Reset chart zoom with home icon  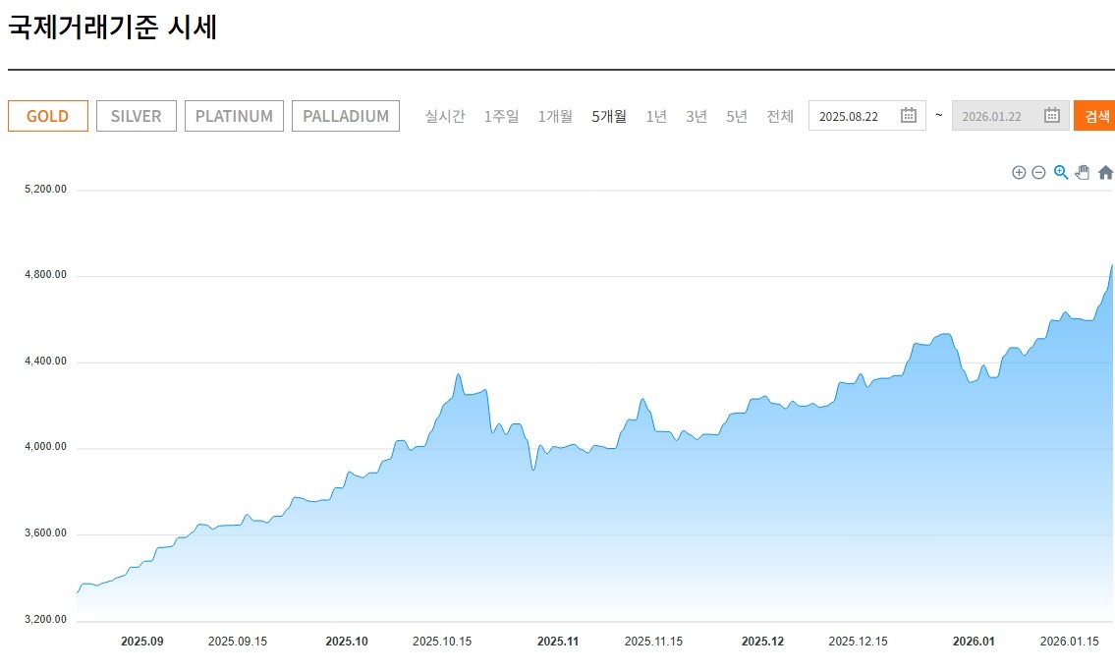click(1105, 173)
